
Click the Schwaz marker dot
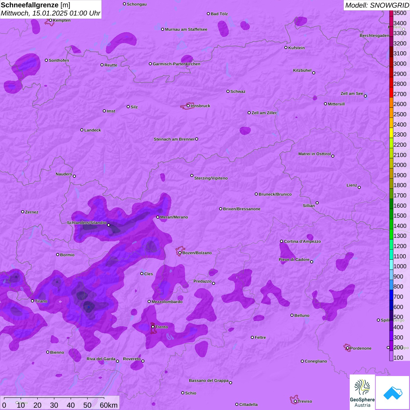[x=228, y=91]
